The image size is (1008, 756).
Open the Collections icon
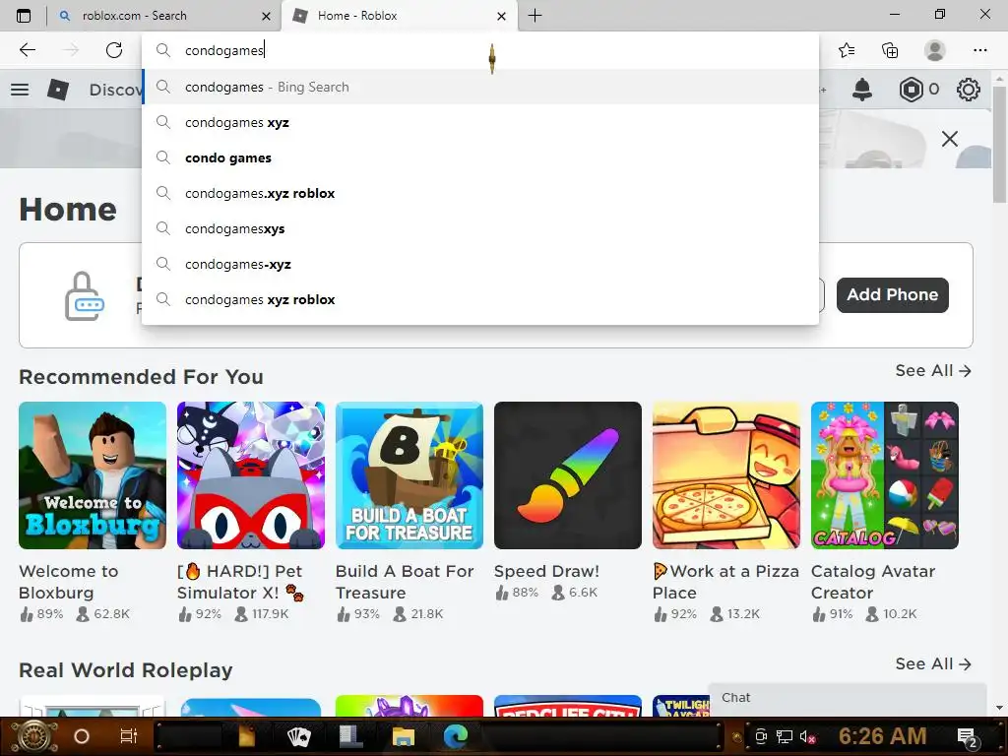[890, 50]
